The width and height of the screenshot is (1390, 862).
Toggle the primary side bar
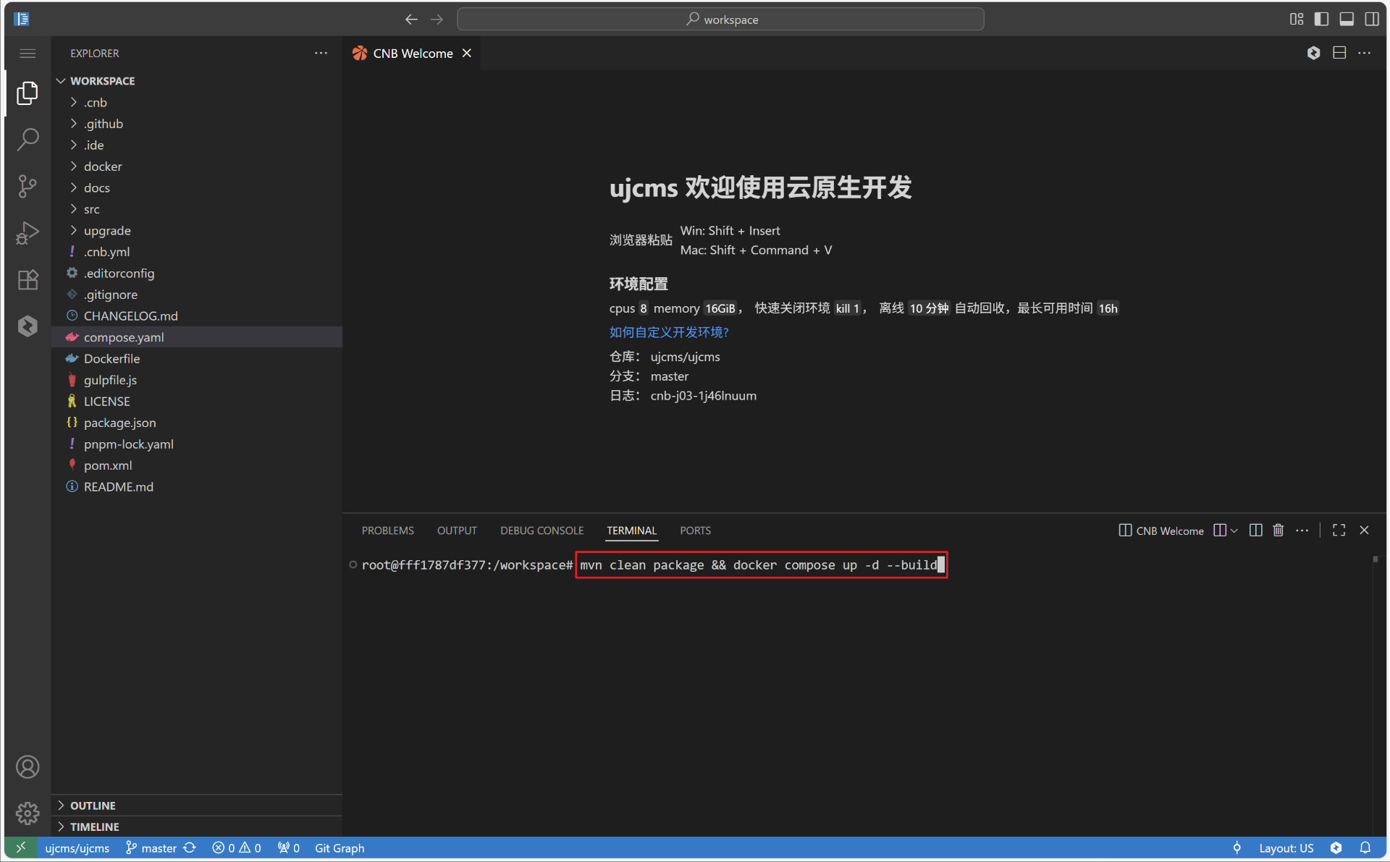pyautogui.click(x=1321, y=20)
